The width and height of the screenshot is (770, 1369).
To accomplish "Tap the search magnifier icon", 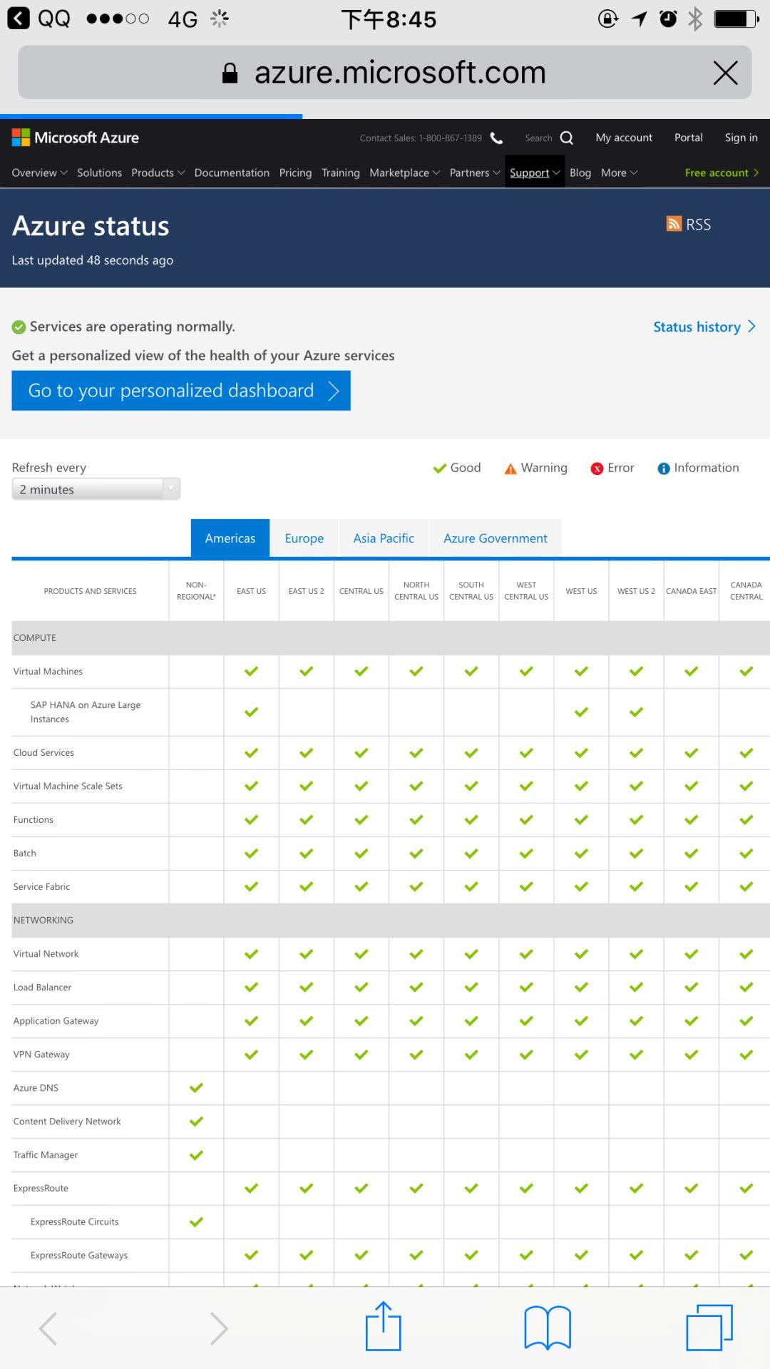I will (x=567, y=138).
